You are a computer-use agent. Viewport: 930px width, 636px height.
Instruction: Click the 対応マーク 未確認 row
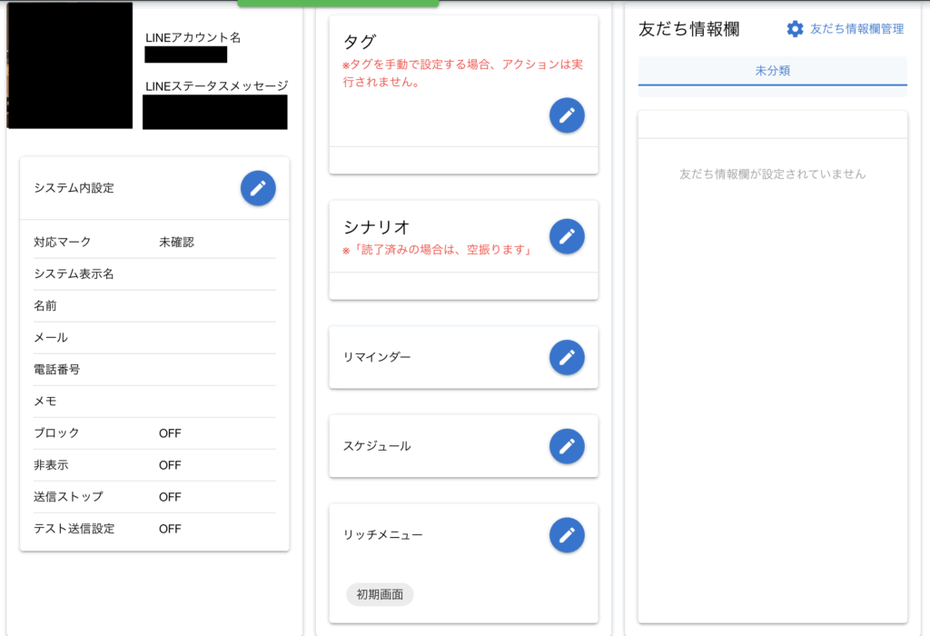(x=154, y=243)
